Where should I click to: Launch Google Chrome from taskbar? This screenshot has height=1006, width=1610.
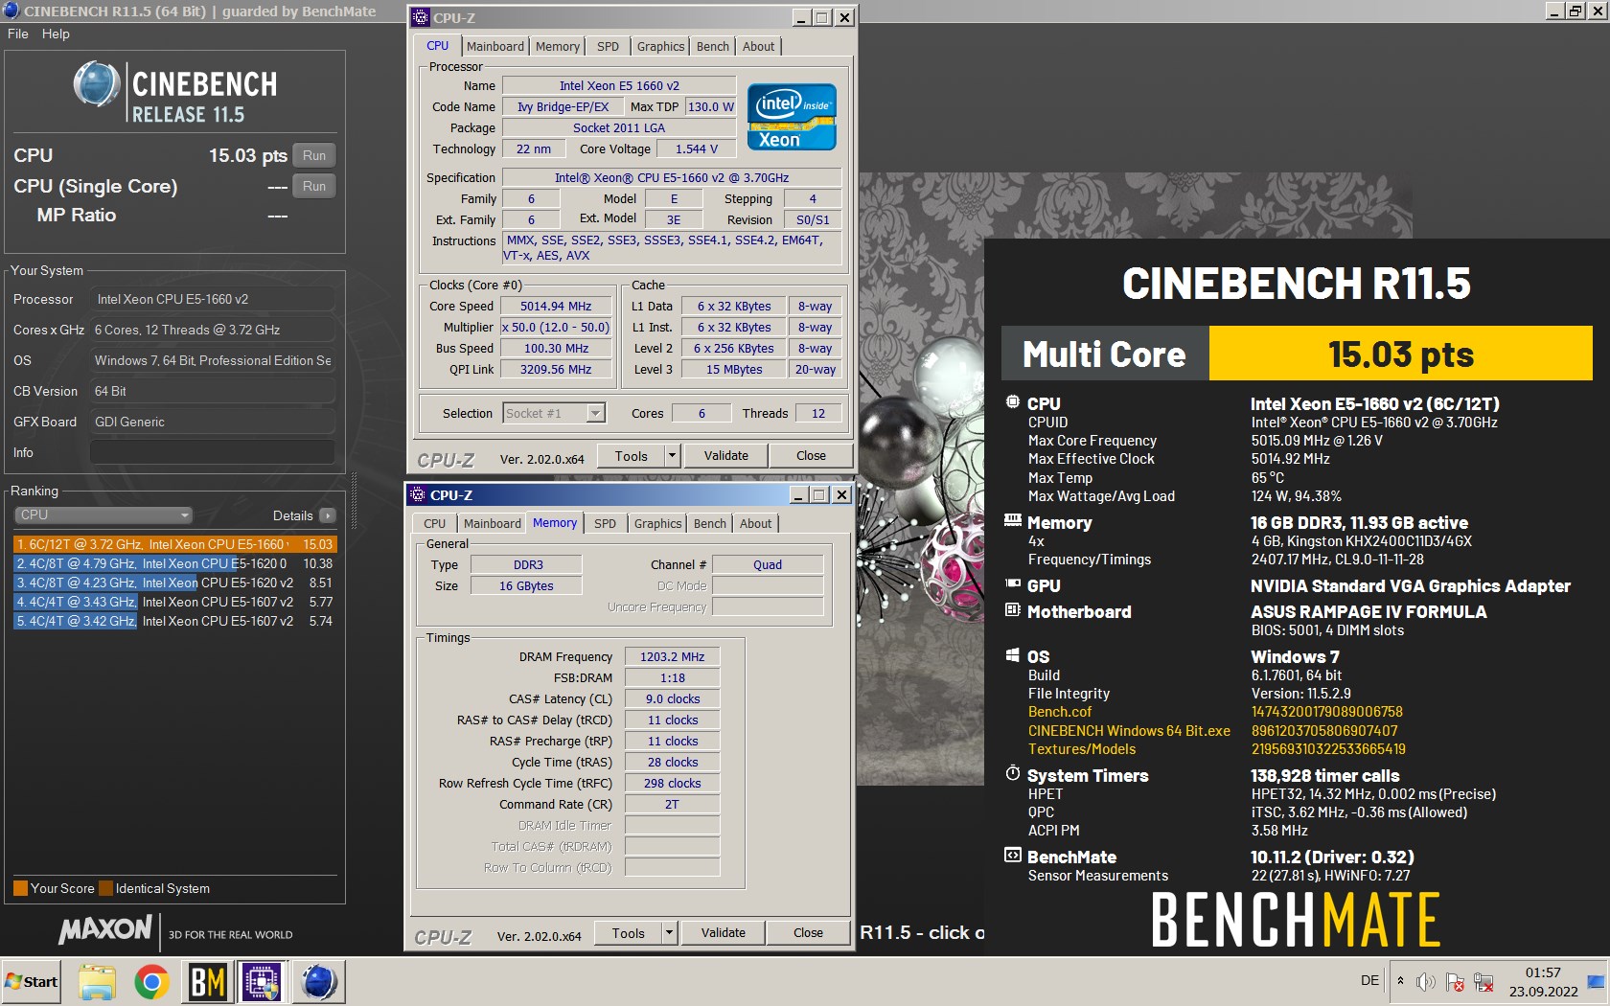[x=151, y=983]
